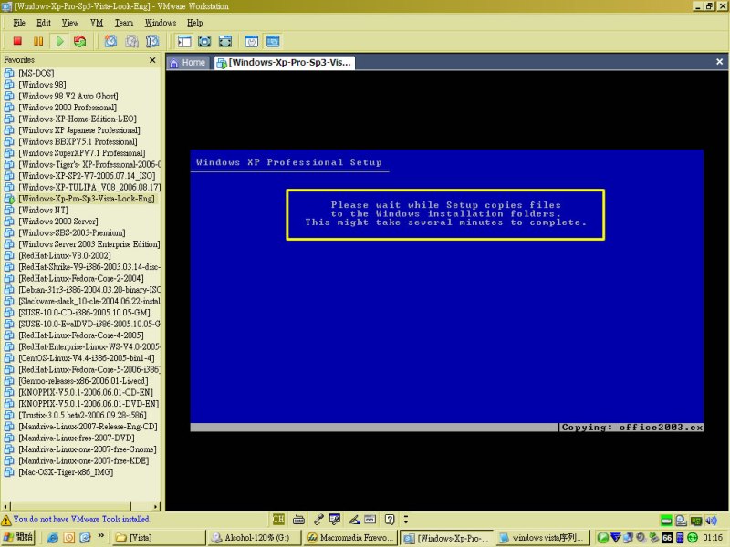Select [Windows-Xp-Pro-Sp3-Vista-Look-Eng] favorite
The height and width of the screenshot is (547, 730).
click(87, 198)
